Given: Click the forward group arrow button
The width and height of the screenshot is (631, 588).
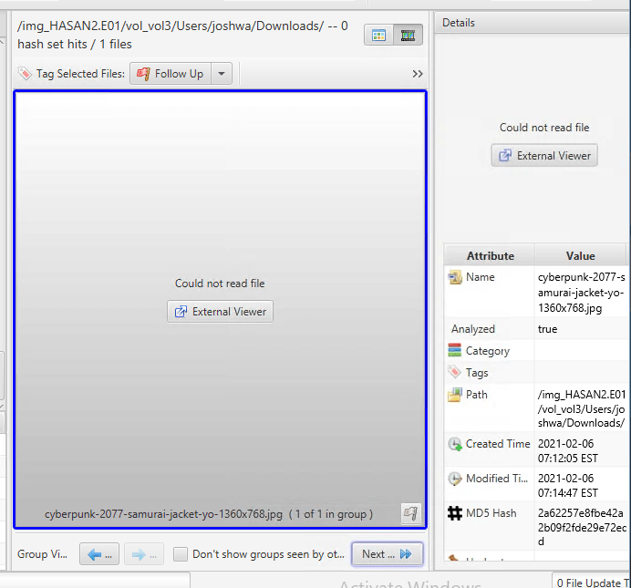Looking at the screenshot, I should pyautogui.click(x=143, y=554).
